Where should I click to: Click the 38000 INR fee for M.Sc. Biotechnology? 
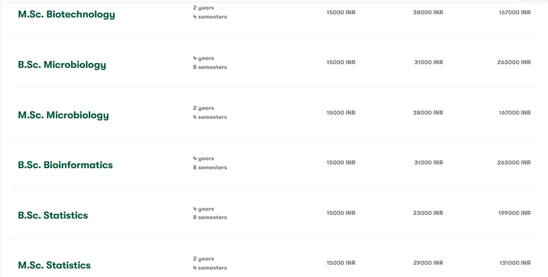[428, 12]
